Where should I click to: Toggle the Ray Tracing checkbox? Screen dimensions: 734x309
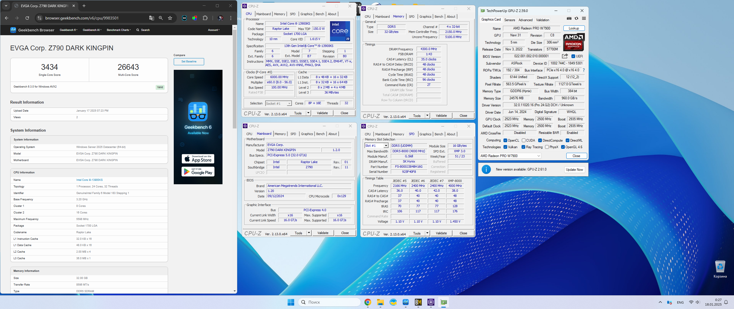(524, 147)
